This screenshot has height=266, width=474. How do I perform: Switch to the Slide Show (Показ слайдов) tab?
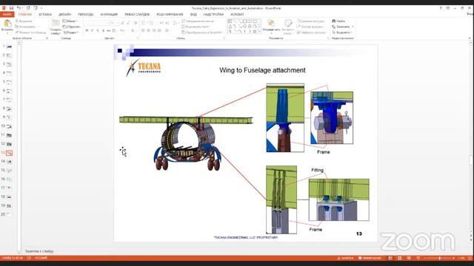pyautogui.click(x=137, y=14)
